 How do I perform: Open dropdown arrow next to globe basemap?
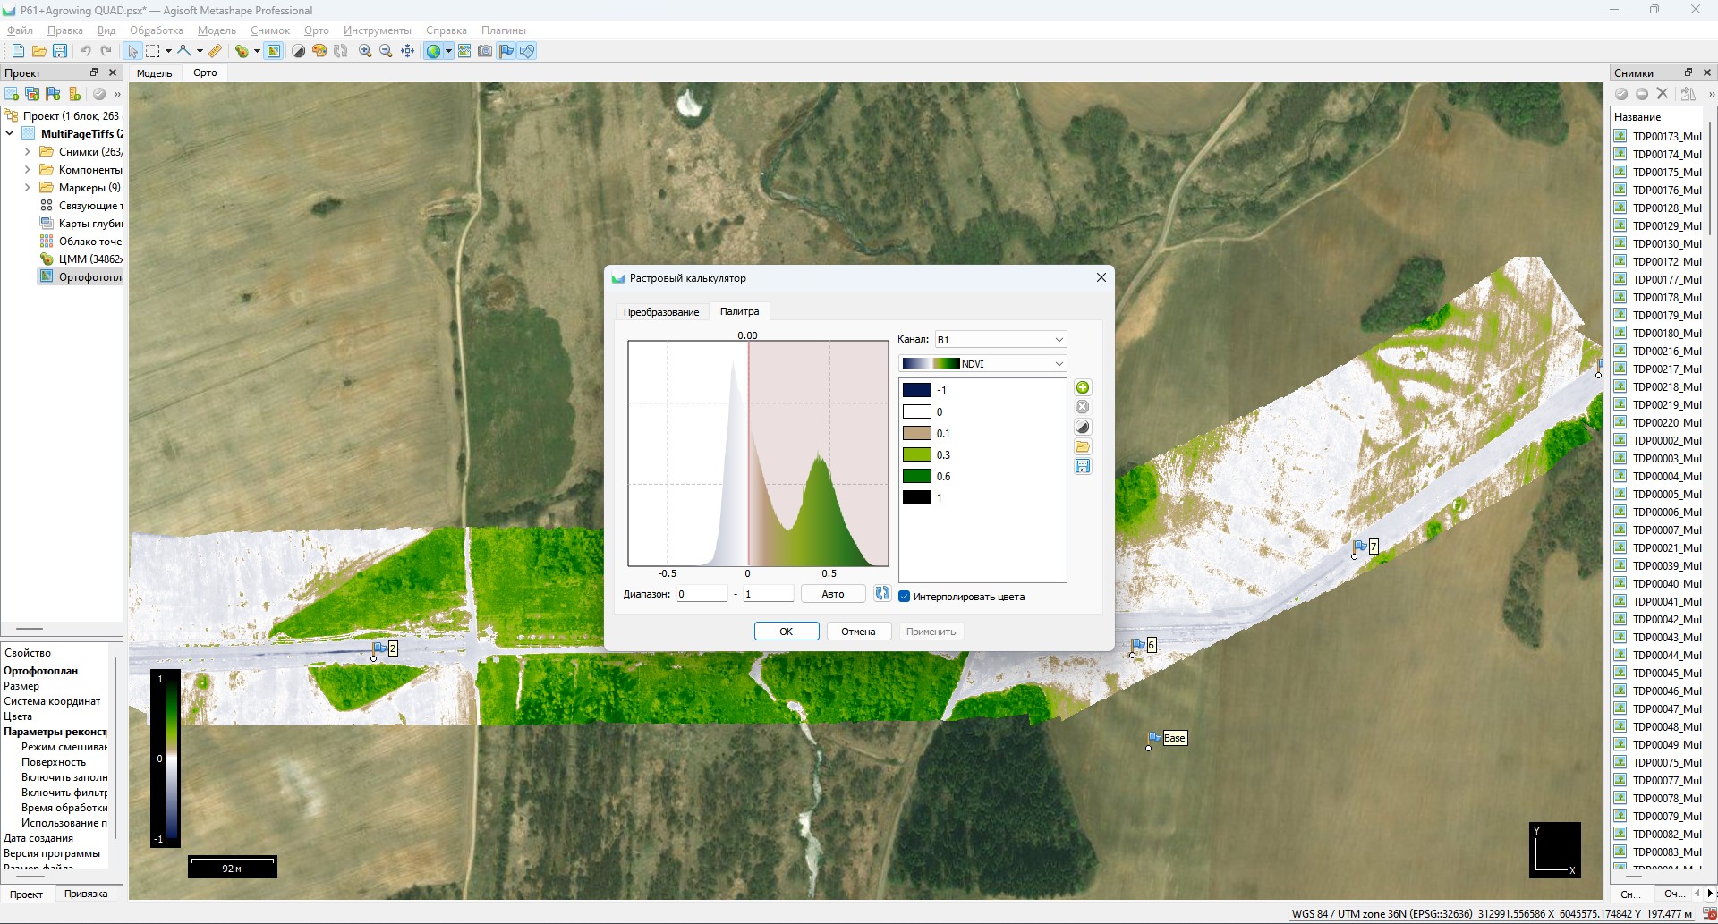[x=448, y=51]
